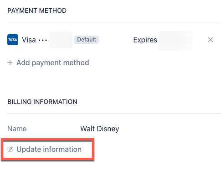Click the divider line below BILLING INFORMATION

point(114,113)
